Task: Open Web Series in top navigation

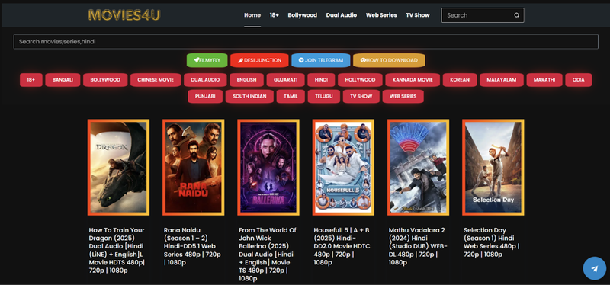Action: pos(381,15)
